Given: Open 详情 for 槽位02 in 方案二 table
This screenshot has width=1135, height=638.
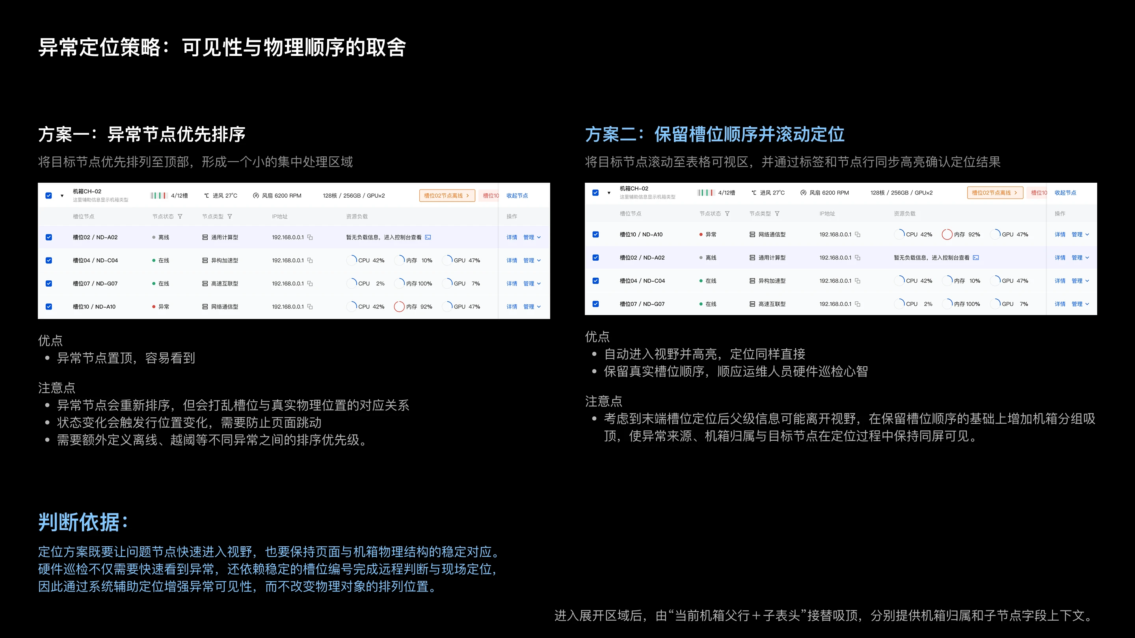Looking at the screenshot, I should 1060,258.
